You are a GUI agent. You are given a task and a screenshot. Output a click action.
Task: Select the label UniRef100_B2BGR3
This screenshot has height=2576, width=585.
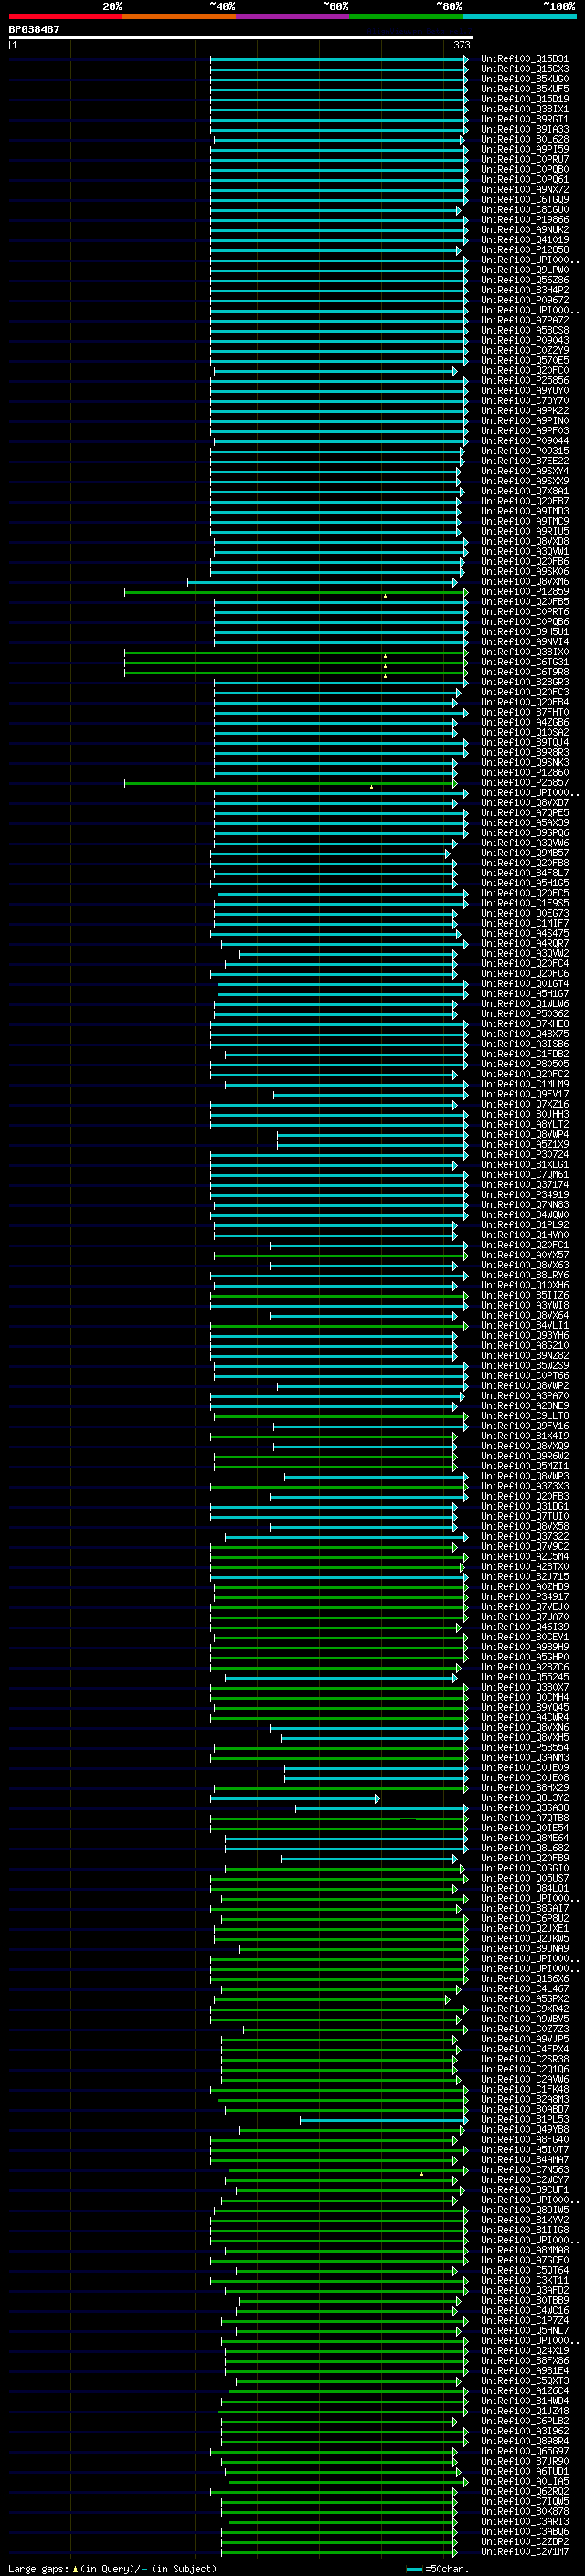525,682
